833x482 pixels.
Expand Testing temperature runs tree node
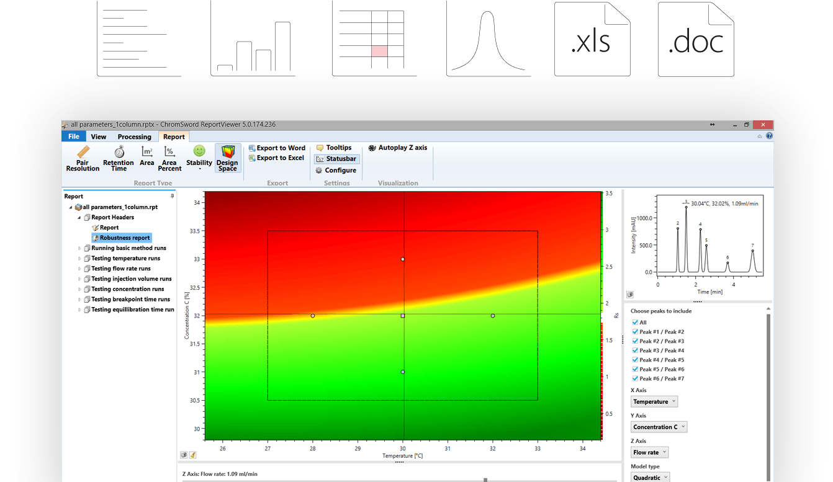tap(79, 259)
